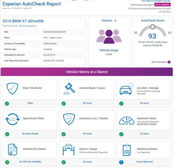177x168 pixels.
Task: Click the More Information info icon
Action: (x=169, y=62)
